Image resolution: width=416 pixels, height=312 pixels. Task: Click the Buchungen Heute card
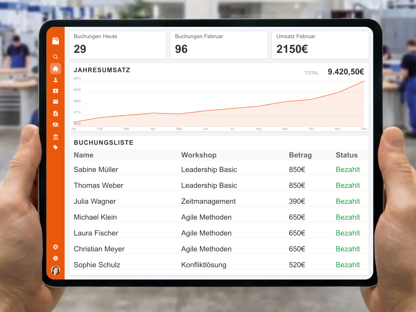coord(117,45)
